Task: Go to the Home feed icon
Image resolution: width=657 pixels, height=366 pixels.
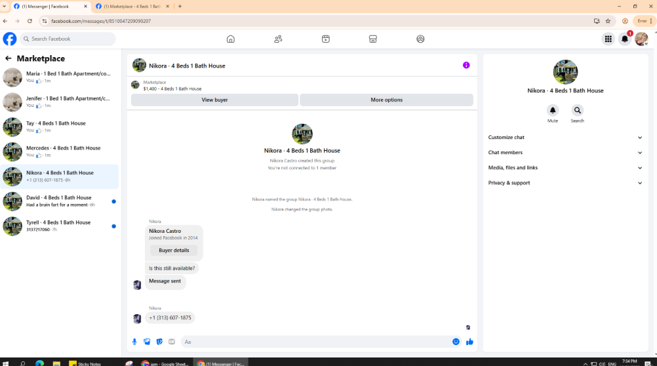Action: click(230, 39)
